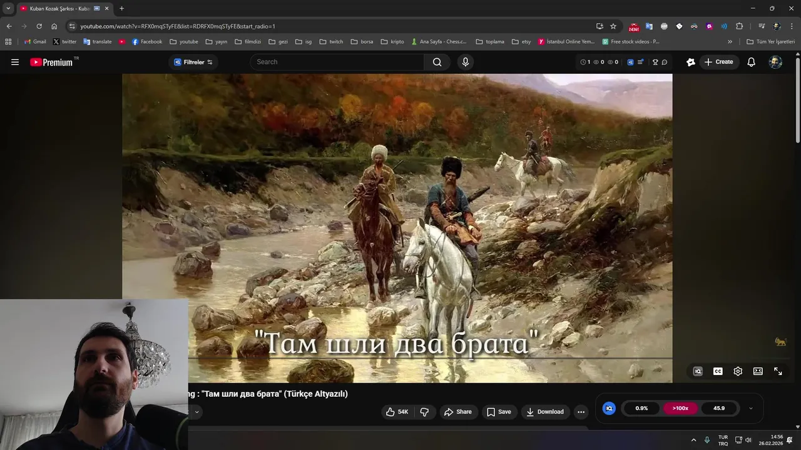The width and height of the screenshot is (801, 450).
Task: Show hidden system tray icons
Action: tap(693, 440)
